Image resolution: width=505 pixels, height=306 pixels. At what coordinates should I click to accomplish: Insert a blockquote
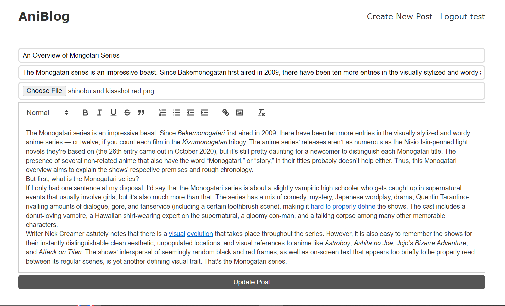pos(141,113)
